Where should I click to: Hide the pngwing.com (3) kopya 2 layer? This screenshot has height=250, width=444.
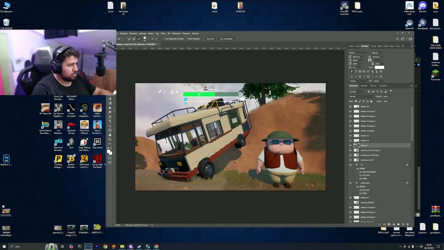point(350,150)
